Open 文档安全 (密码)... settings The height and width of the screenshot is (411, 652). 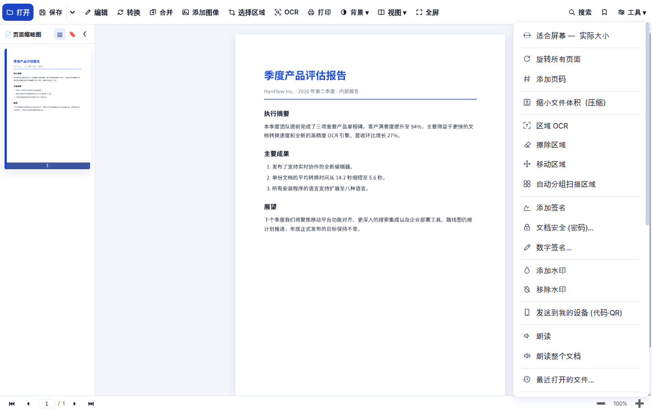[x=580, y=228]
